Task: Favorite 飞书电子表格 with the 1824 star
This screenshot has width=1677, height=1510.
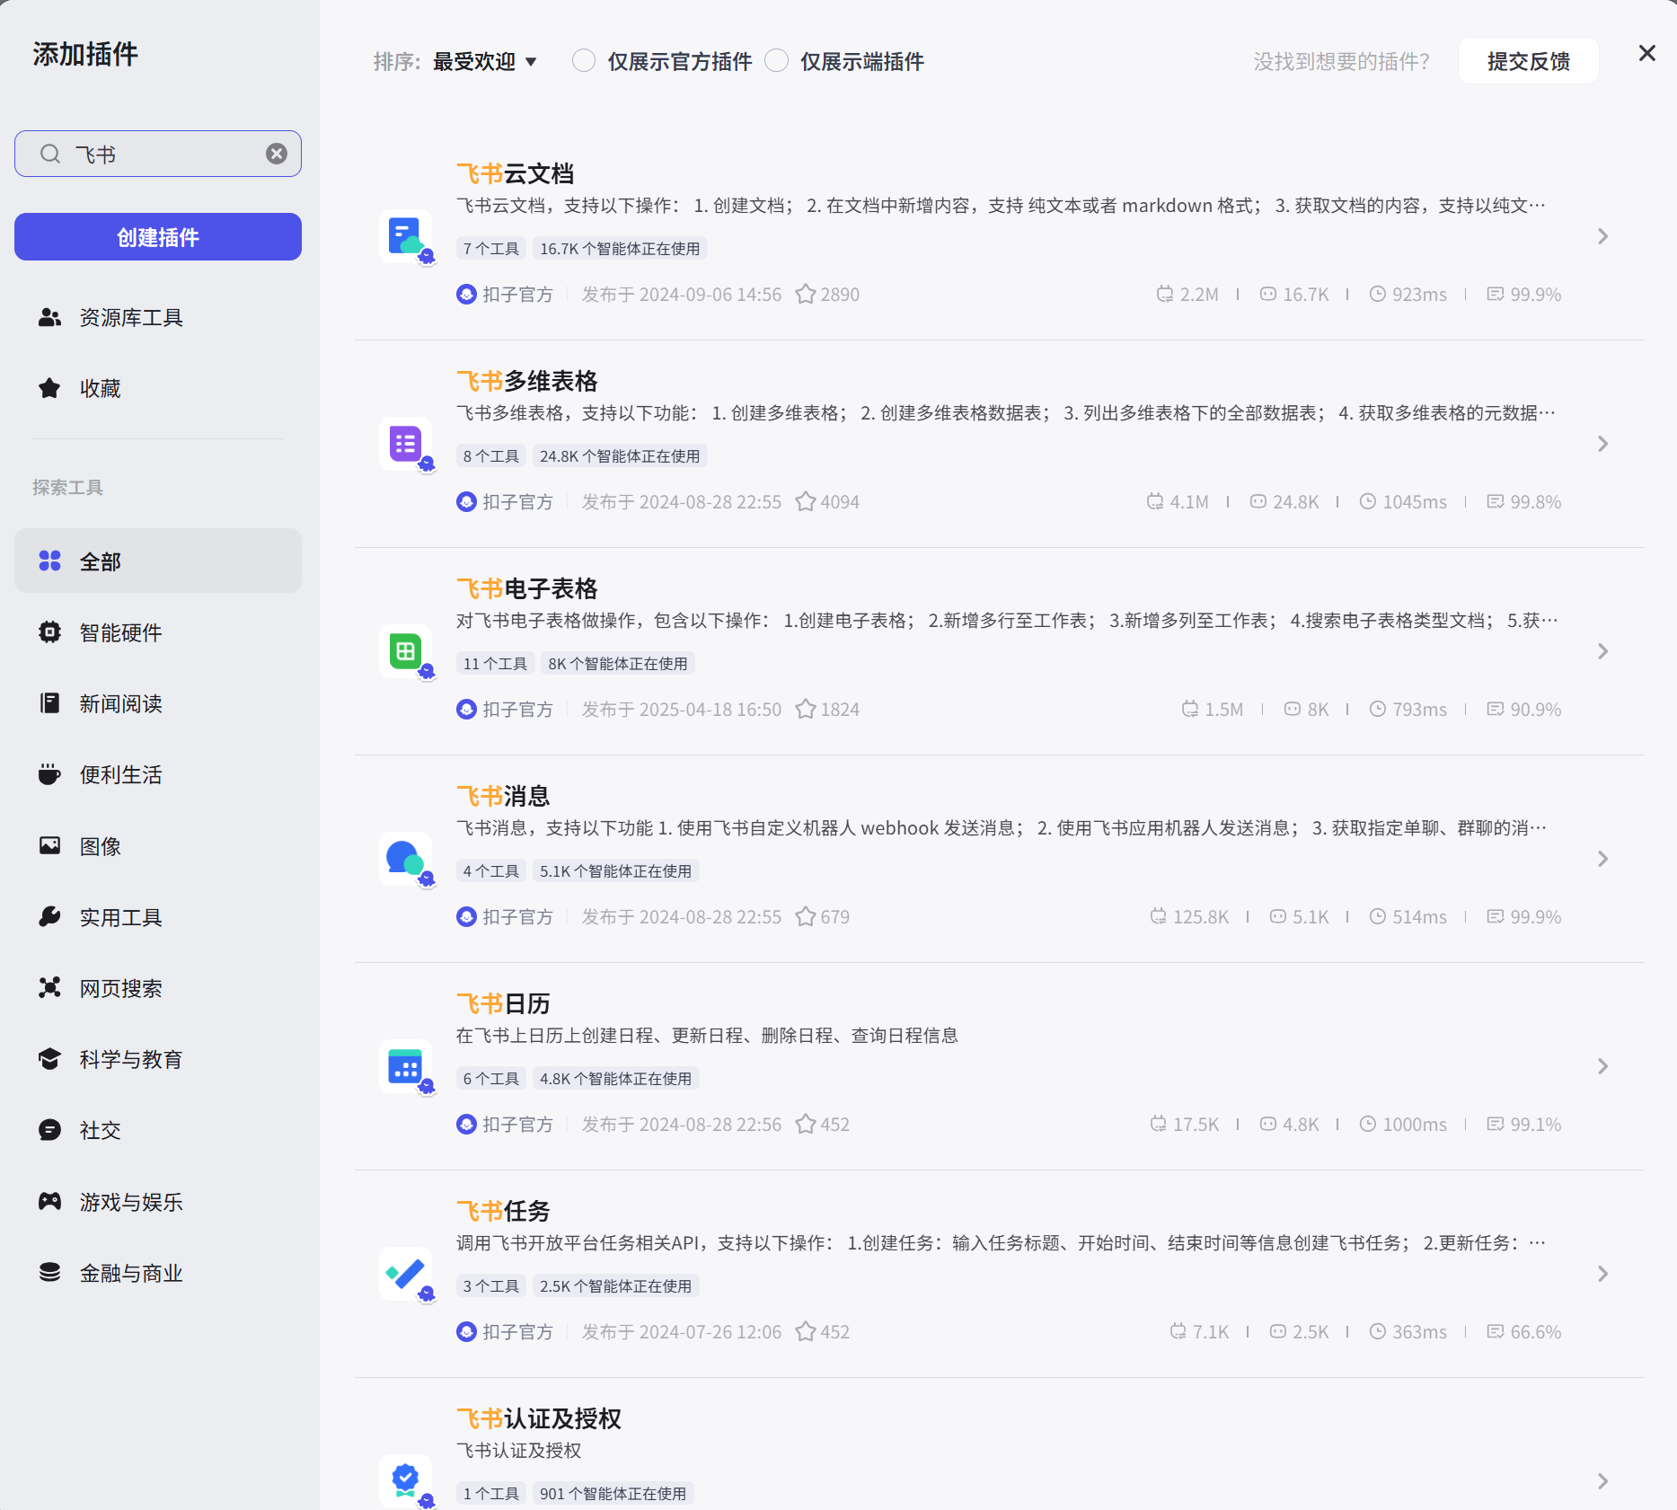Action: click(x=806, y=710)
